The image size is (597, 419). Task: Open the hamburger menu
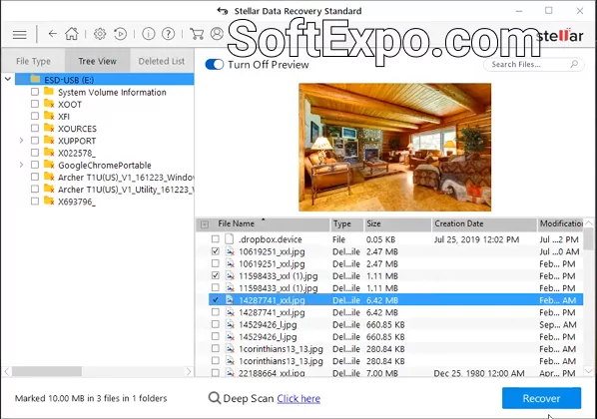[x=19, y=35]
